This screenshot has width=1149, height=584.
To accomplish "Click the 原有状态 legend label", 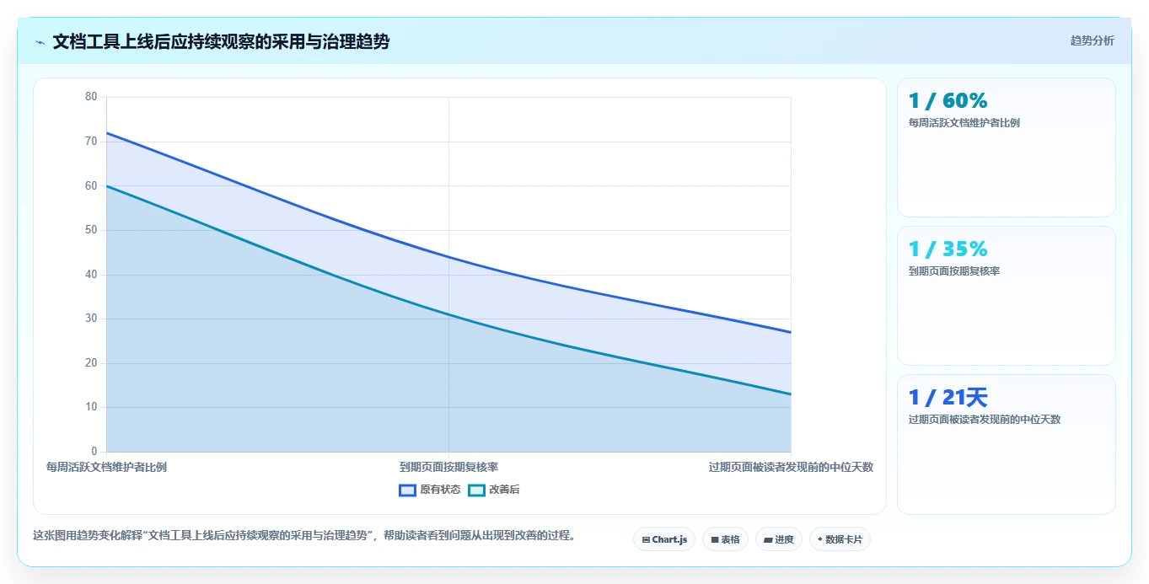I will (440, 490).
